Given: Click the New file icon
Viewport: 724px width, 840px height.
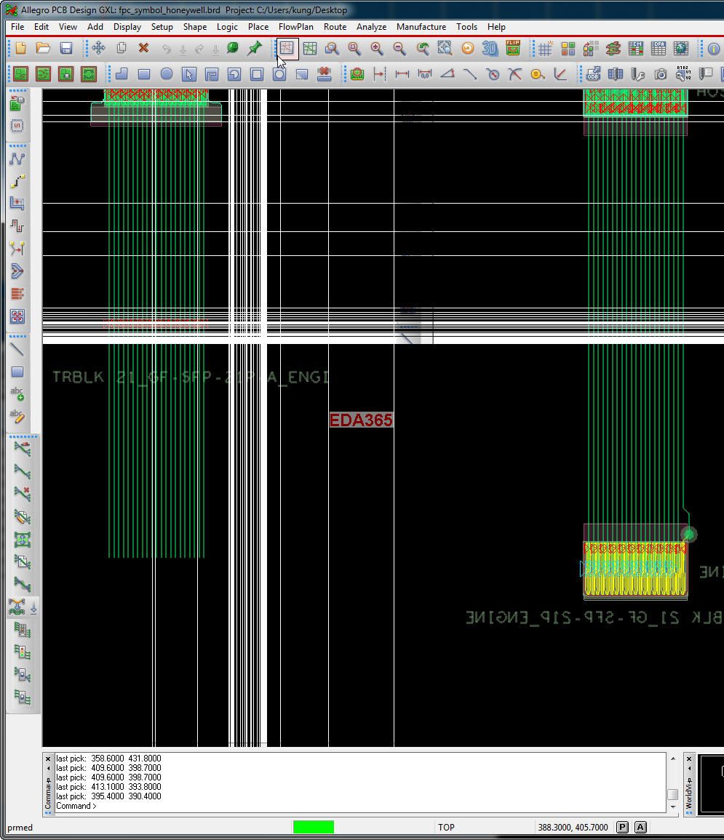Looking at the screenshot, I should click(20, 48).
